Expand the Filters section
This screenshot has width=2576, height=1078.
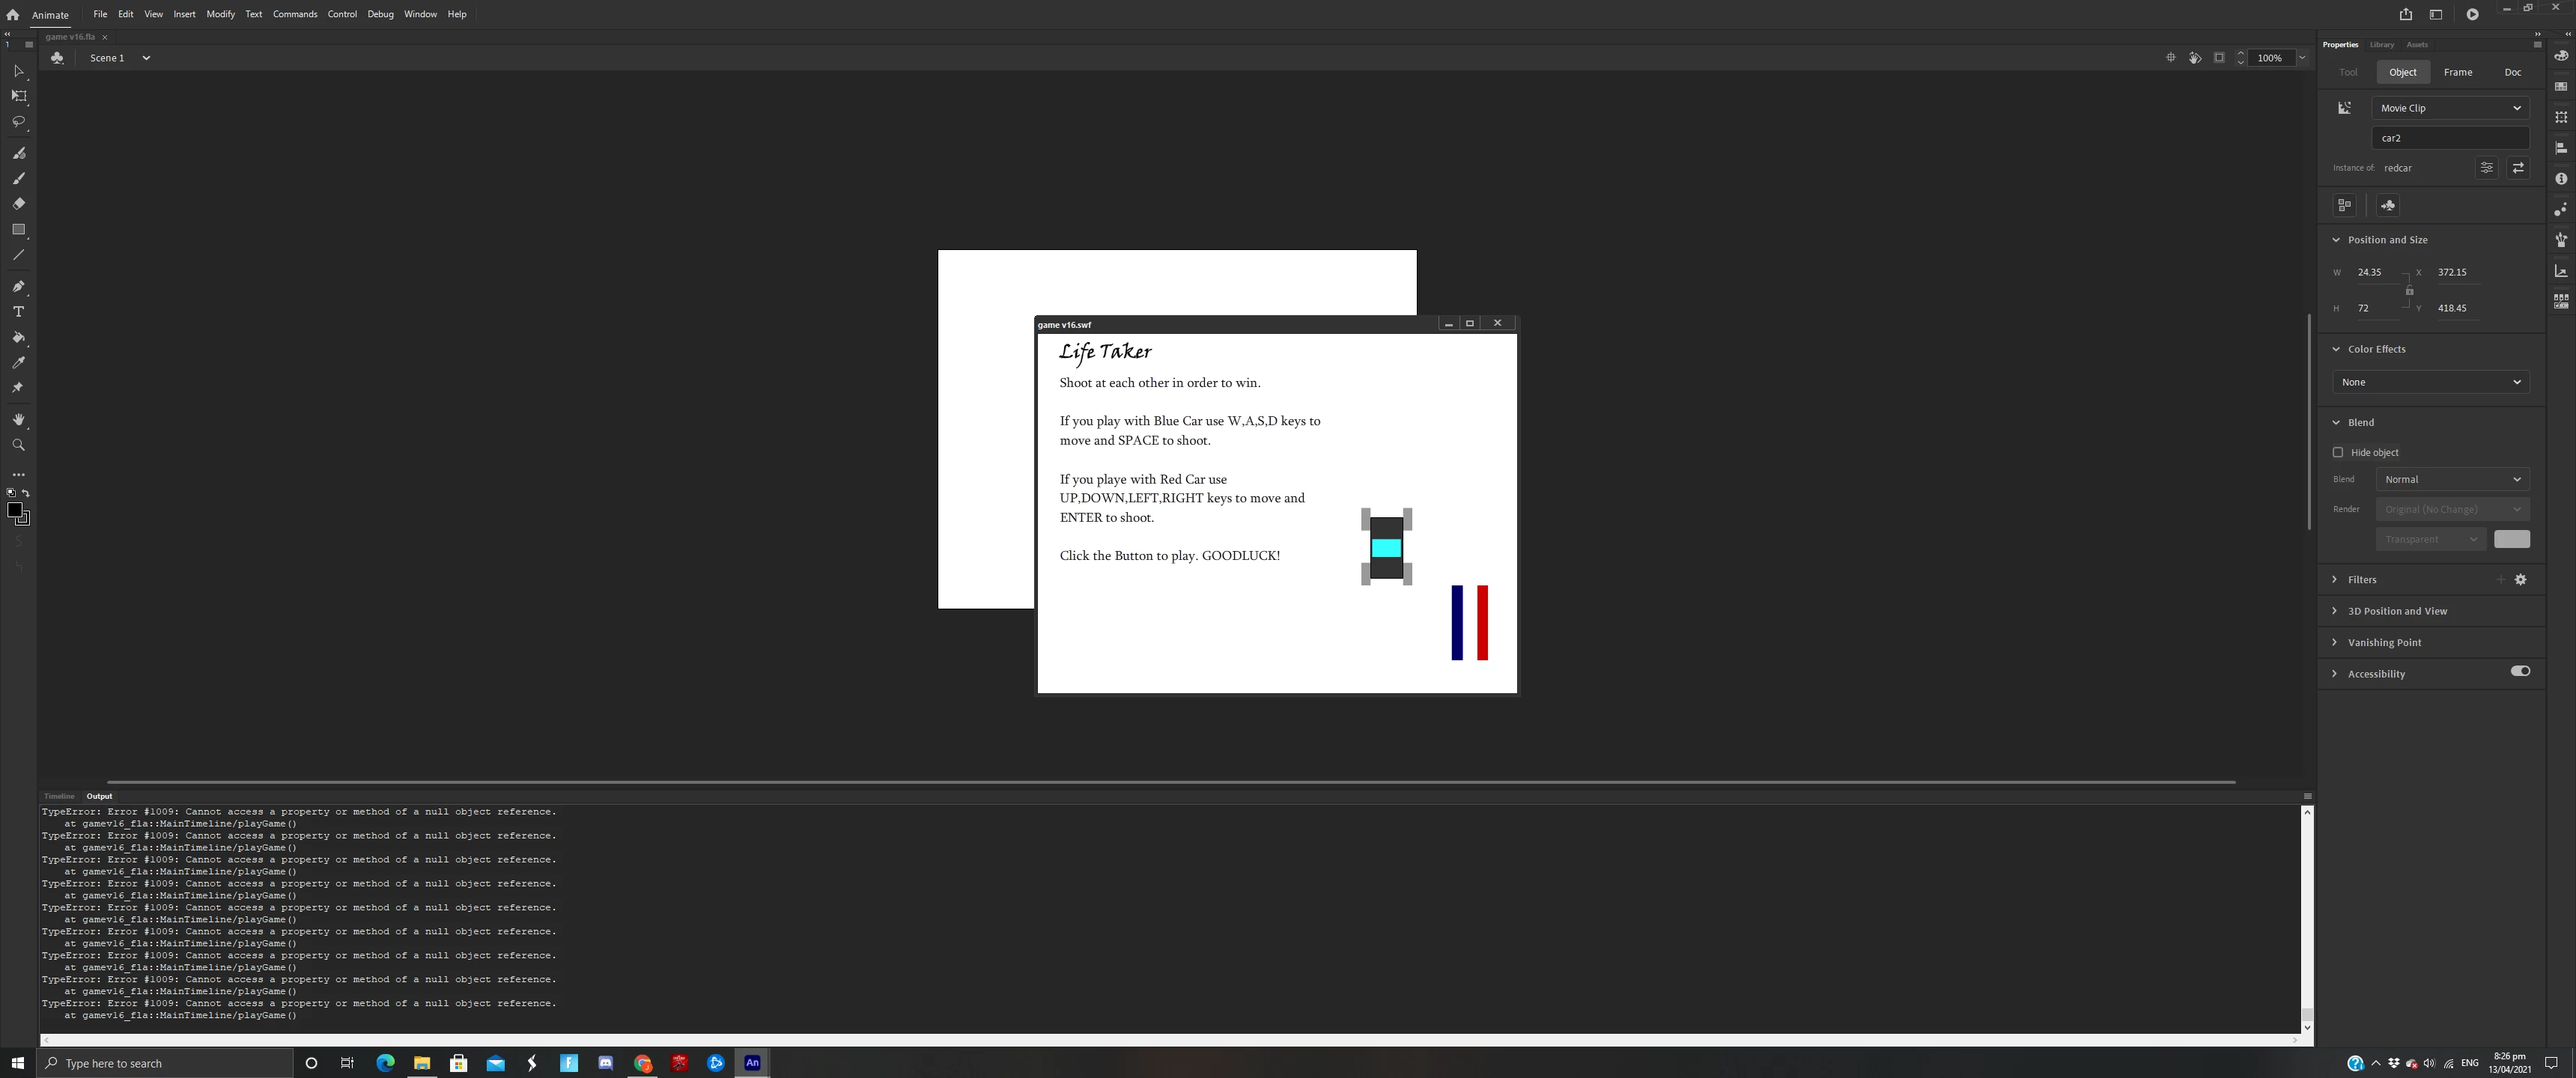[x=2362, y=580]
